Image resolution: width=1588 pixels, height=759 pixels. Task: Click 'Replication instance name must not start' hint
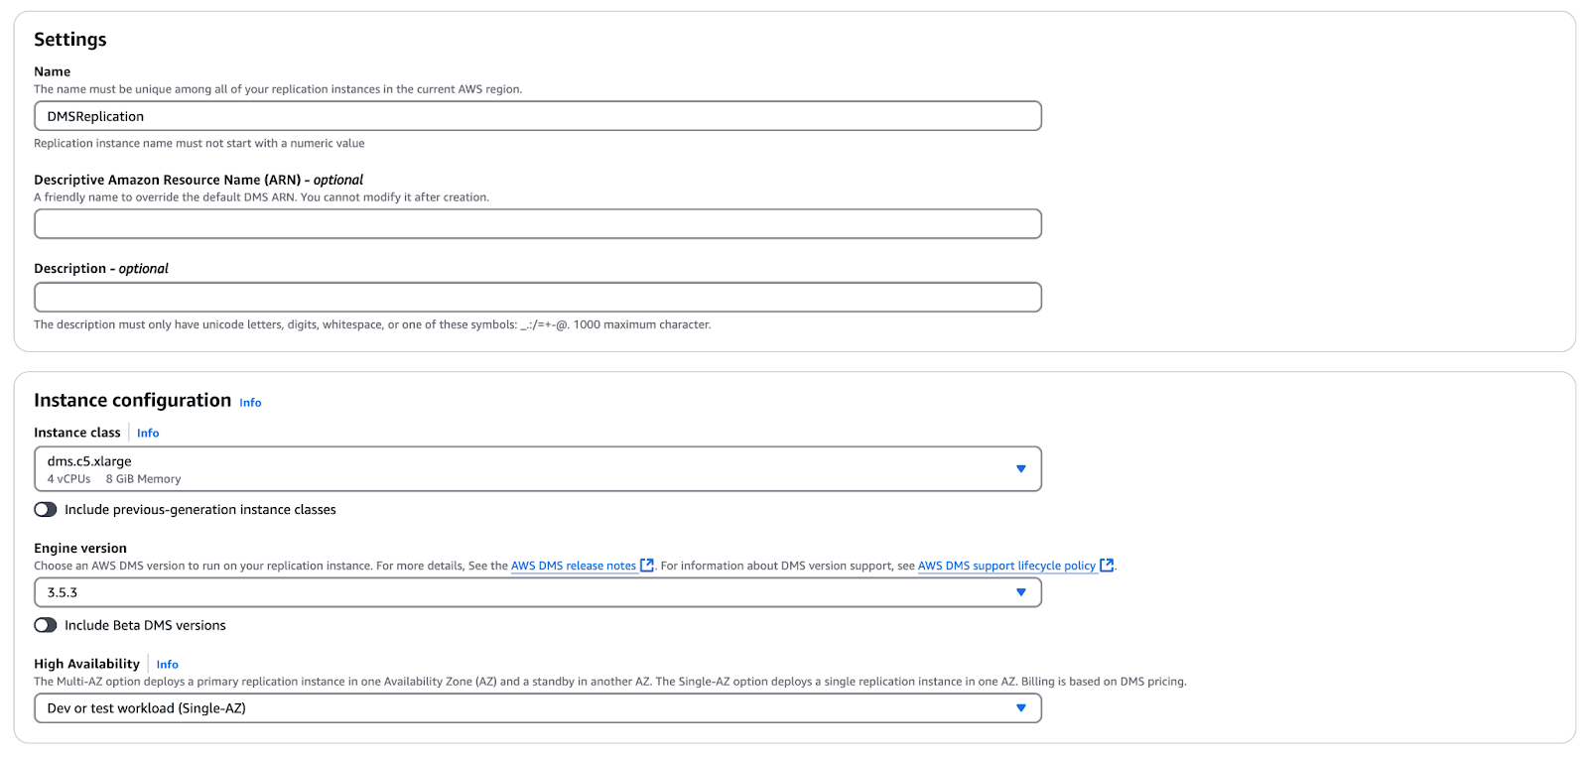pyautogui.click(x=199, y=144)
